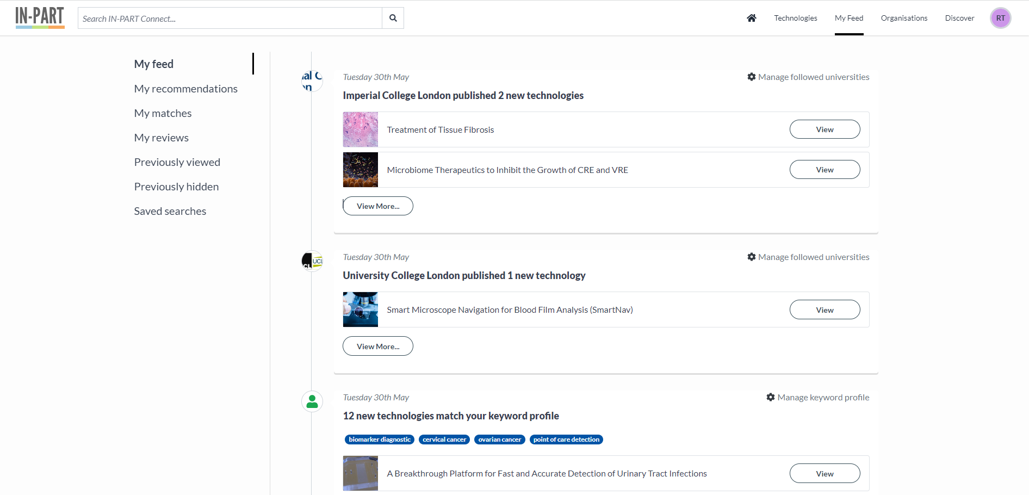Open the RT user avatar menu

pos(1001,18)
